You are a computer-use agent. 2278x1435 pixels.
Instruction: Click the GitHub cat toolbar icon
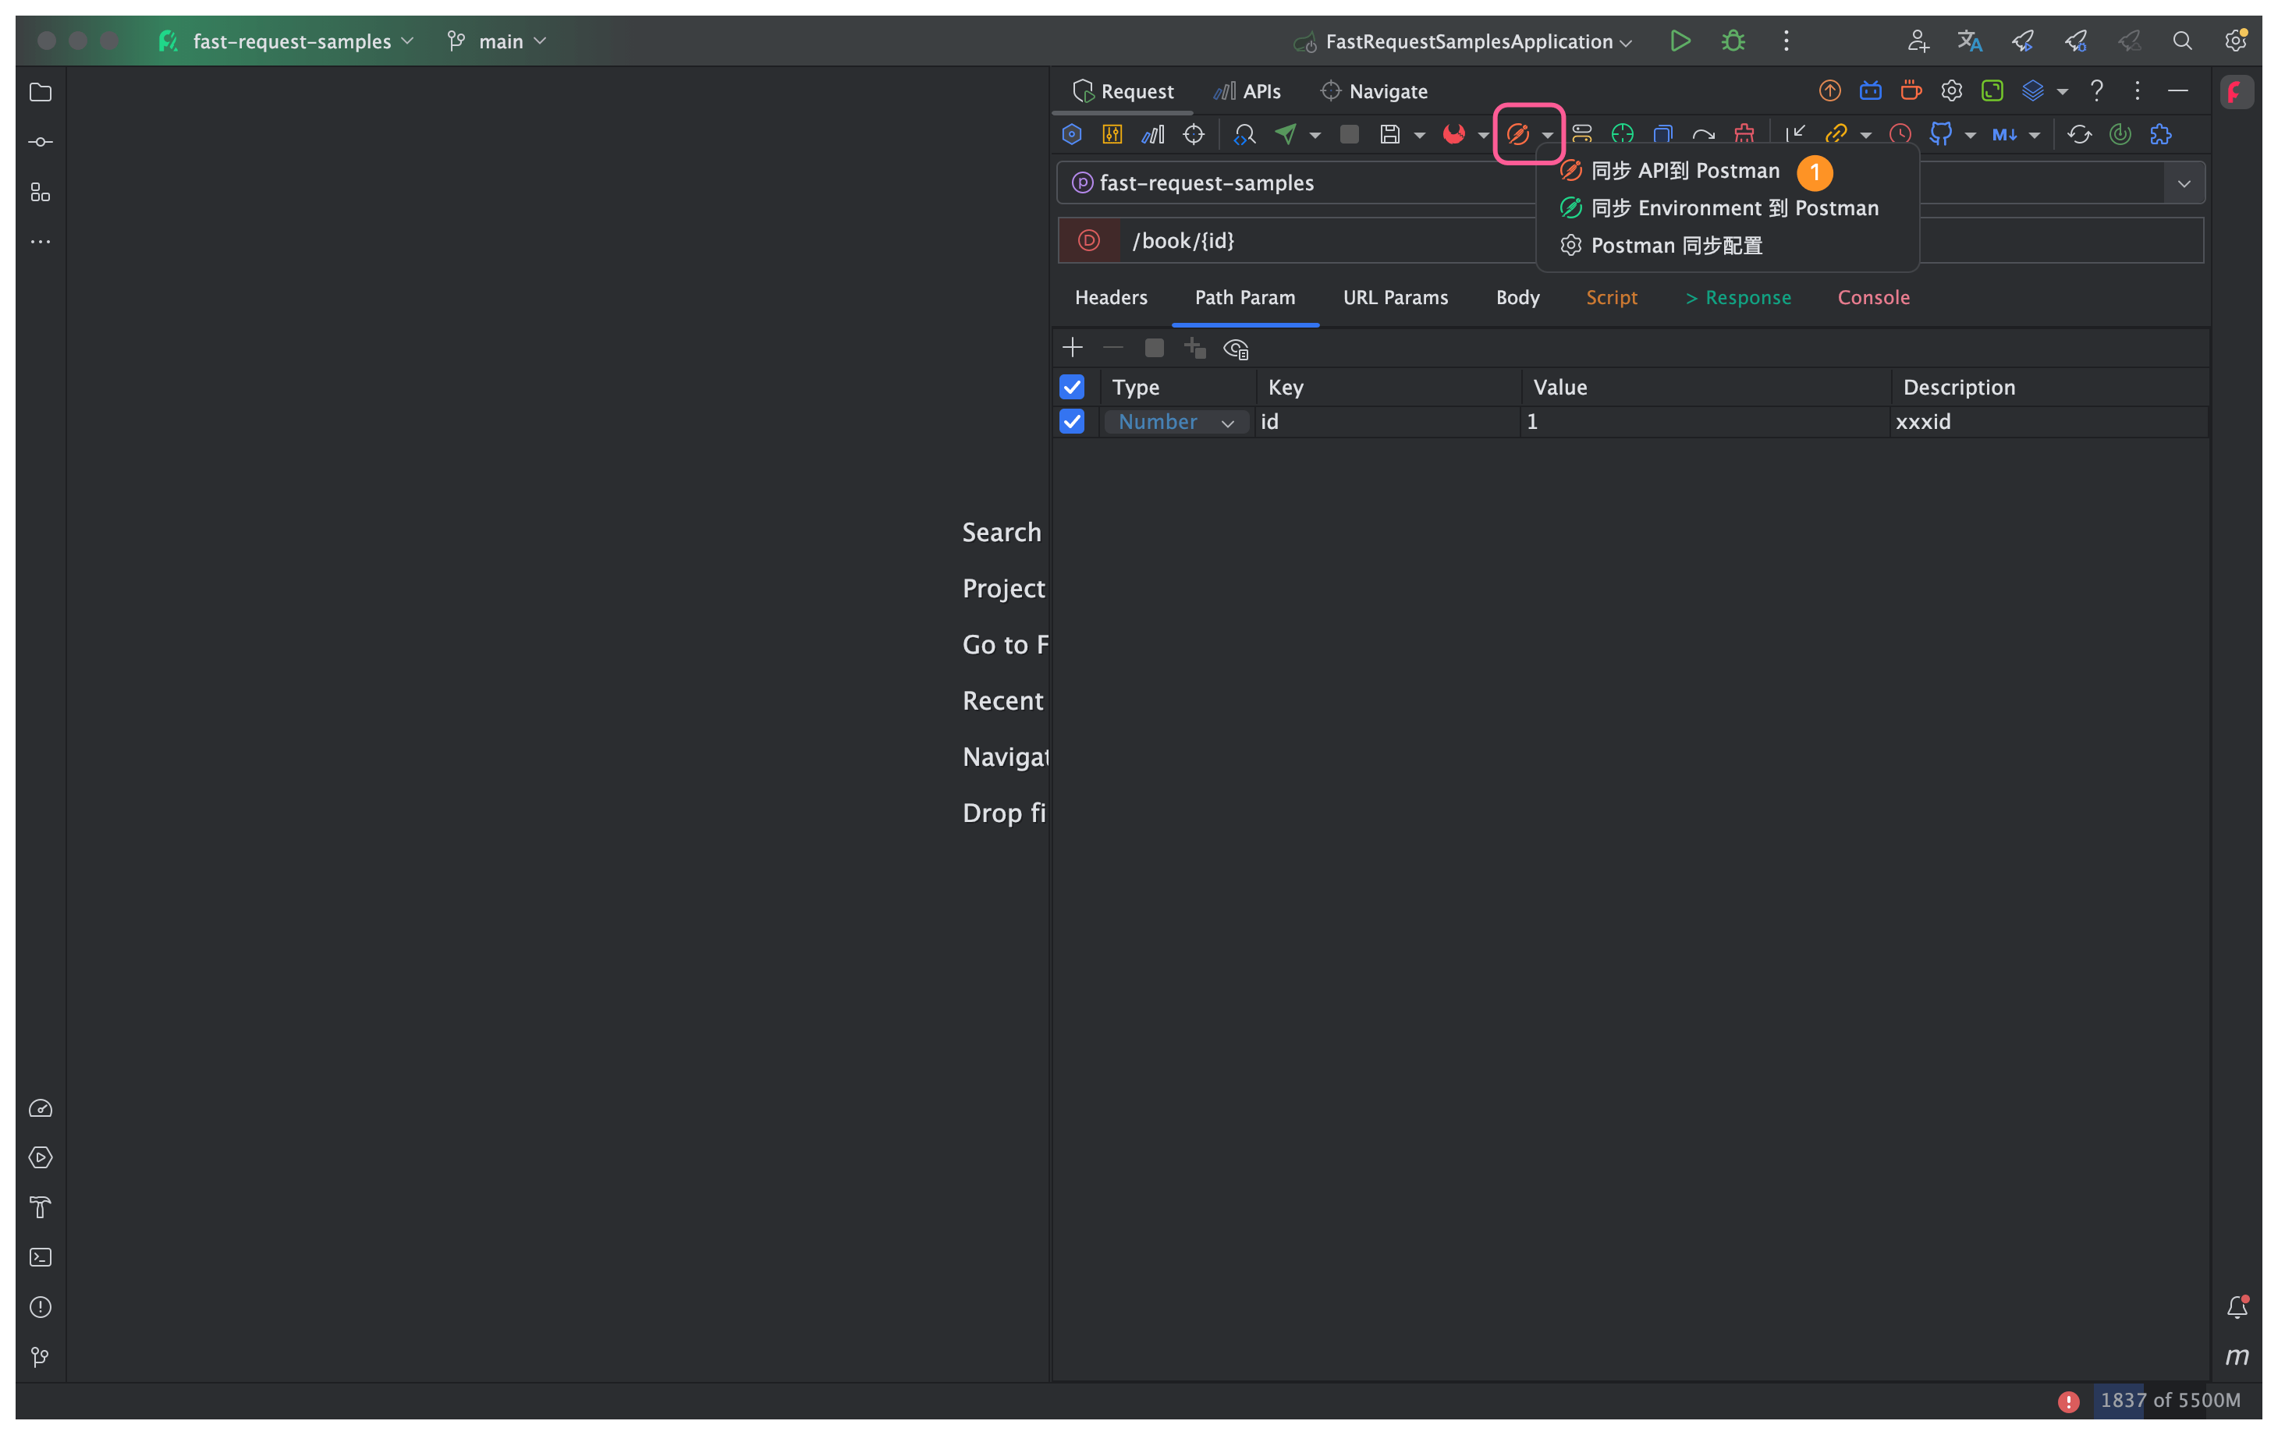[1940, 134]
